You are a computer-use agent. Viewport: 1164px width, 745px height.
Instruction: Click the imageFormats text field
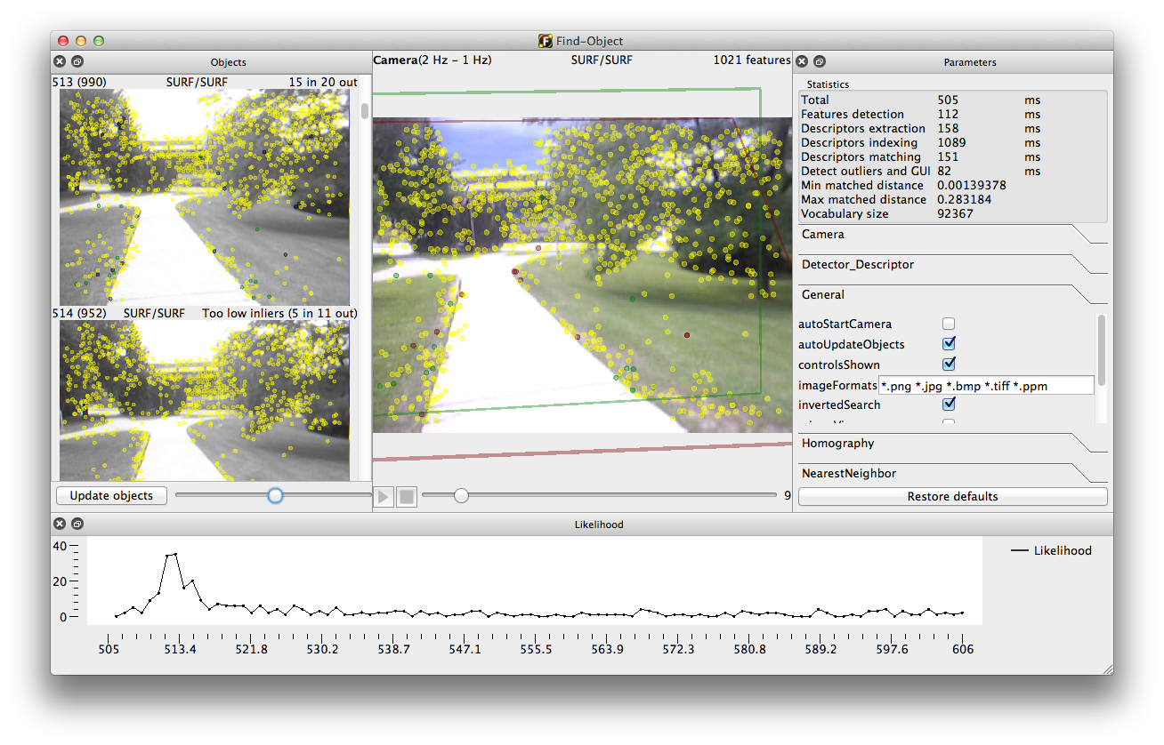(985, 385)
